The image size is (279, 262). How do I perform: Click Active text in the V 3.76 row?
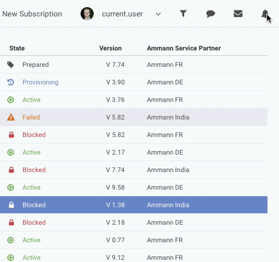pyautogui.click(x=31, y=100)
